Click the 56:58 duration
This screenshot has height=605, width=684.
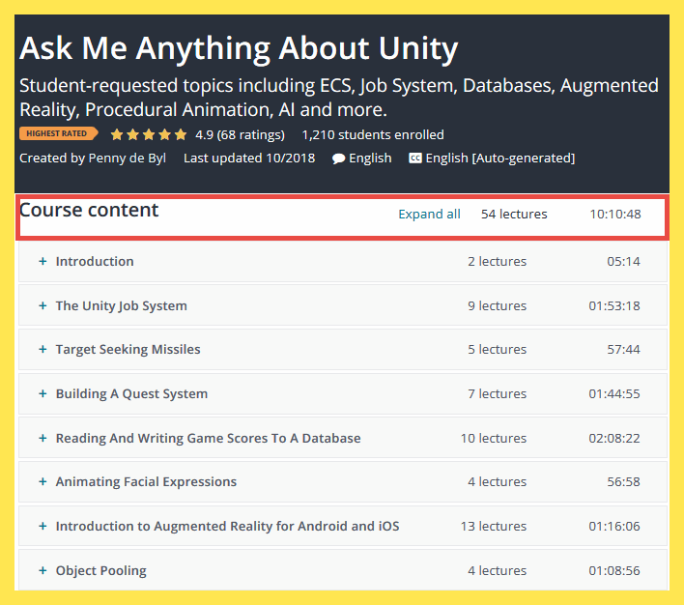click(623, 481)
